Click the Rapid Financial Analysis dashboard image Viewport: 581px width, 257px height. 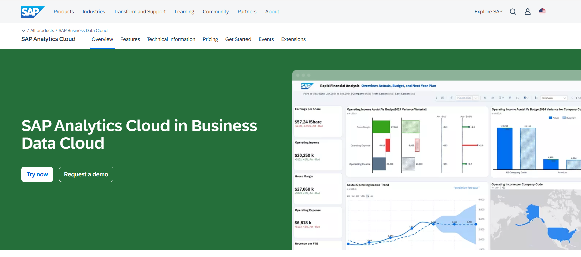click(x=436, y=160)
